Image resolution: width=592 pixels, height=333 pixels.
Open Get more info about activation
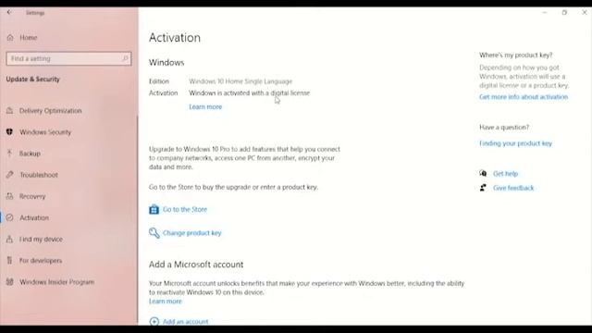524,97
